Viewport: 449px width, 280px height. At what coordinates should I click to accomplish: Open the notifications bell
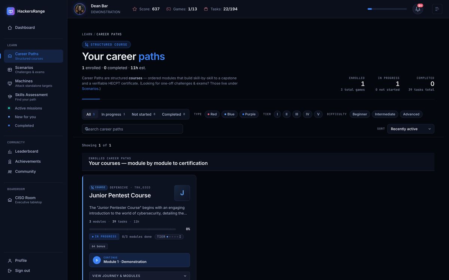point(418,9)
